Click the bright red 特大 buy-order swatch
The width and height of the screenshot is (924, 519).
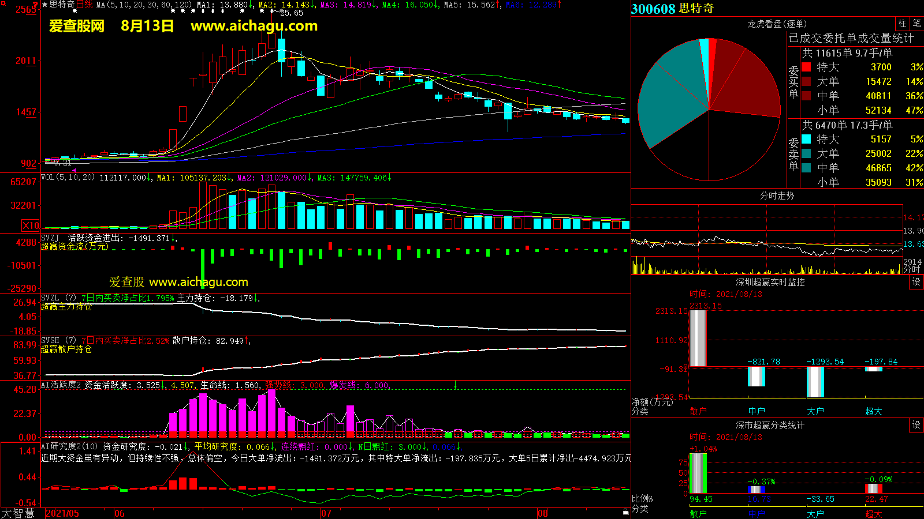[806, 67]
